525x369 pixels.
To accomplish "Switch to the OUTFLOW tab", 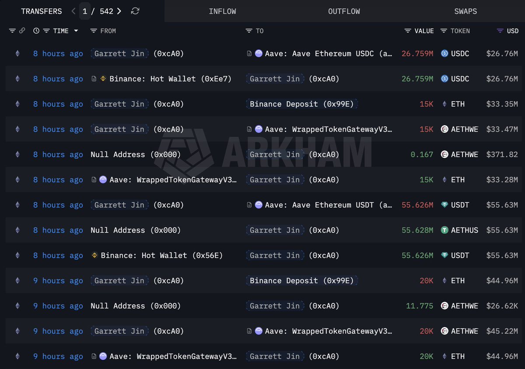I will [x=344, y=11].
